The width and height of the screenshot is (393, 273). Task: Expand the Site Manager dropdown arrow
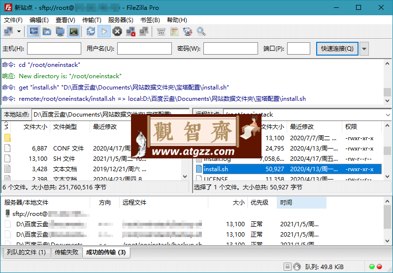pos(19,31)
